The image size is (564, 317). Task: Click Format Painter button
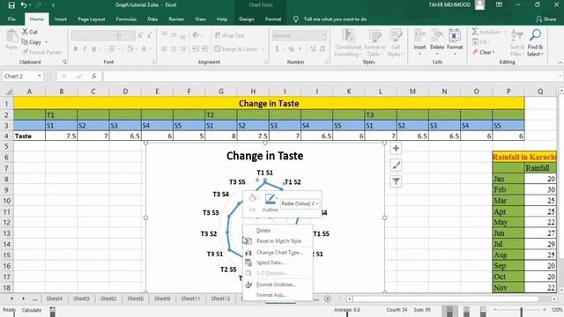41,52
